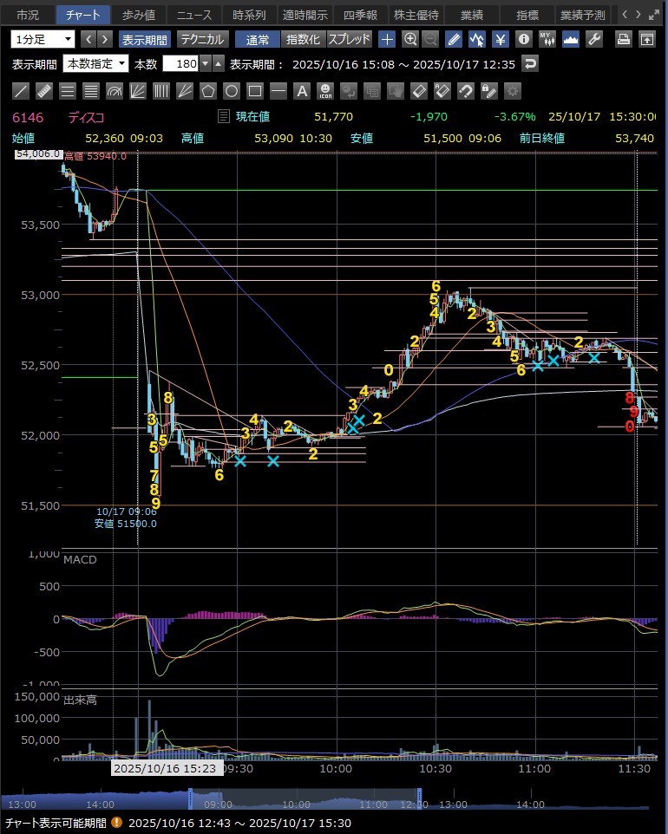This screenshot has width=668, height=834.
Task: Select the eraser tool icon
Action: coord(418,91)
